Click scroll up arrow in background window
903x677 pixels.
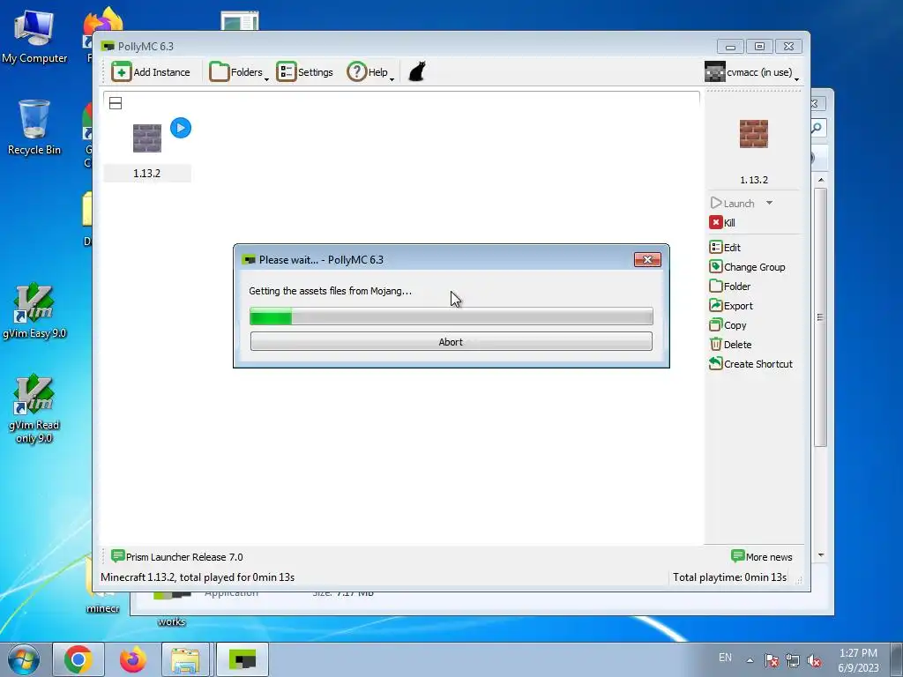821,180
